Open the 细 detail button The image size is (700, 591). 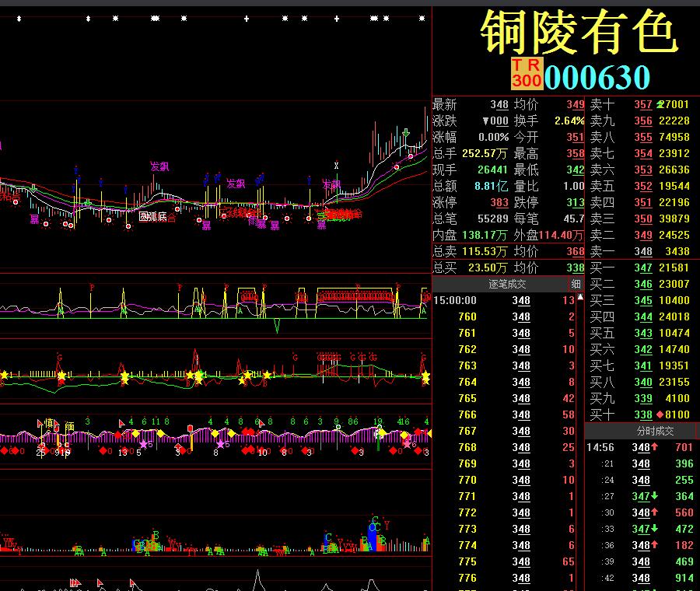click(576, 284)
